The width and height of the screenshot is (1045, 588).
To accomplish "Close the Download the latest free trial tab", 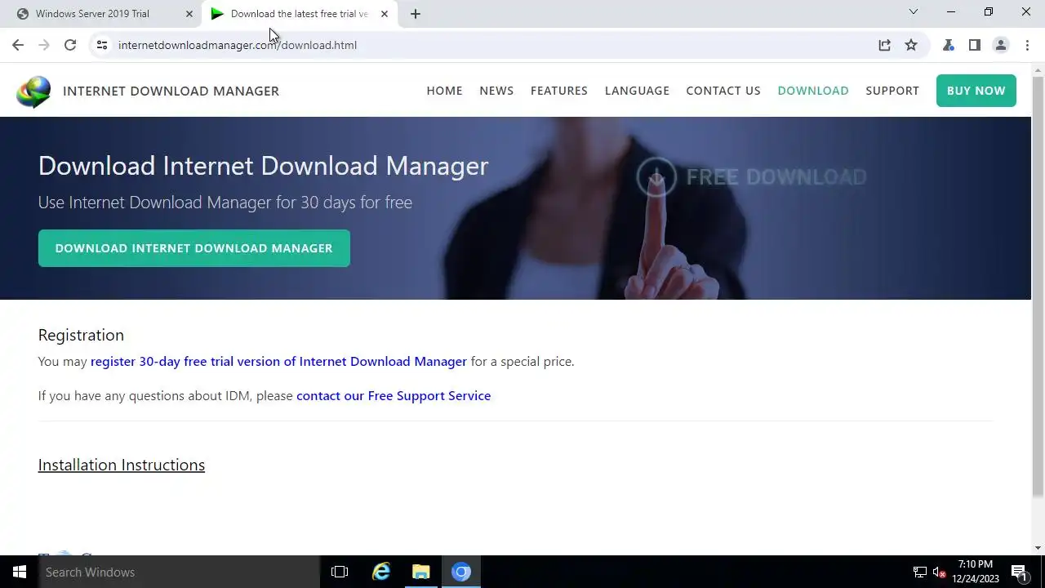I will click(385, 14).
